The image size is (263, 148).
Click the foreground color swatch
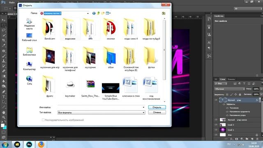point(3,125)
